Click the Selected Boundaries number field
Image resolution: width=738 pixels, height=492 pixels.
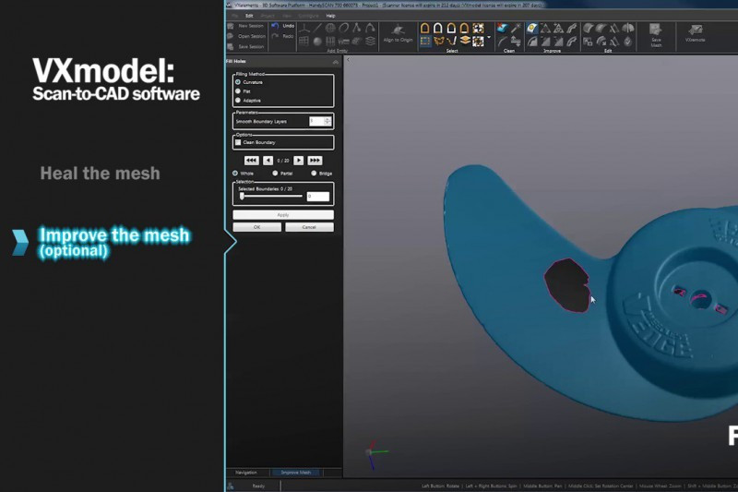[318, 197]
